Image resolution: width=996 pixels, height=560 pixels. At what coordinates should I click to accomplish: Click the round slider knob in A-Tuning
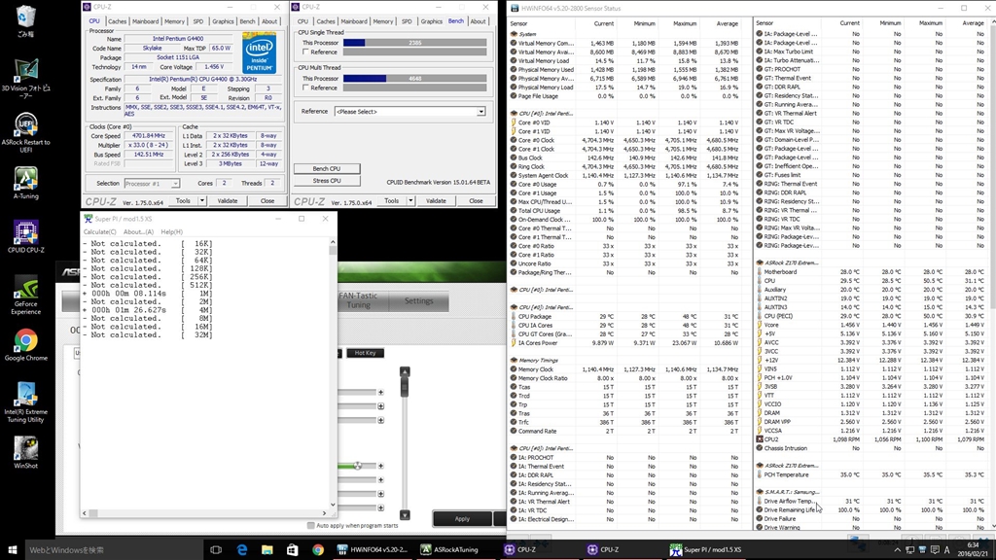(x=358, y=466)
